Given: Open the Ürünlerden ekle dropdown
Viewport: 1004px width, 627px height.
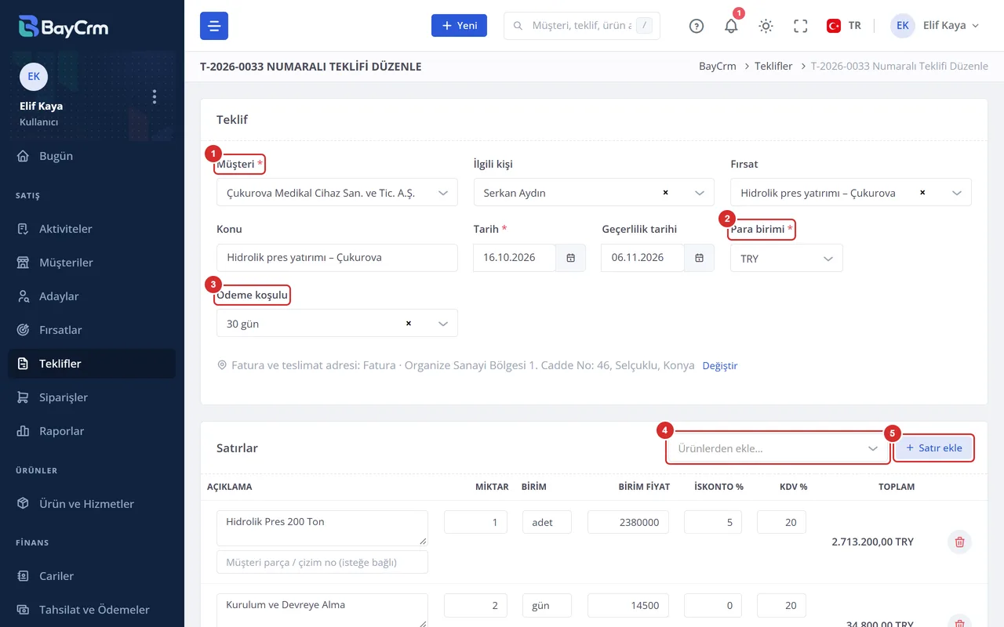Looking at the screenshot, I should point(778,448).
